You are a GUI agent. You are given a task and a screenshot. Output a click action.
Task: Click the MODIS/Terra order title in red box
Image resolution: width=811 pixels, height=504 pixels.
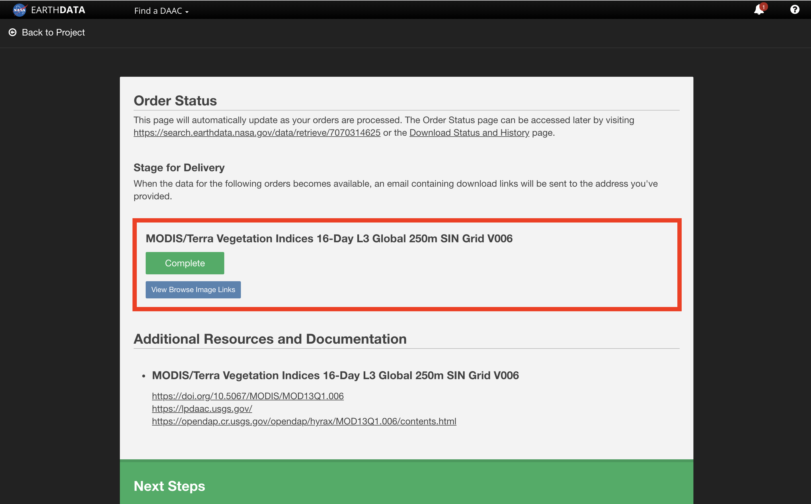[x=329, y=239]
